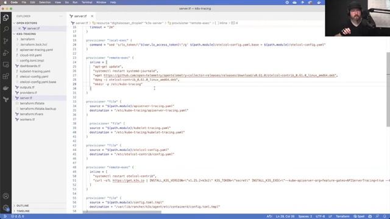Screen dimensions: 390x219
Task: Open the View menu
Action: pyautogui.click(x=58, y=2)
